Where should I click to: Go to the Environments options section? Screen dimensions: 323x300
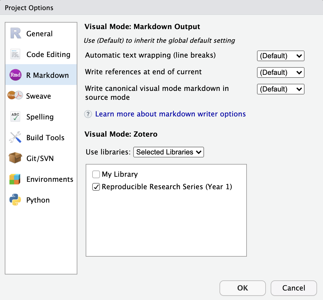pos(50,179)
